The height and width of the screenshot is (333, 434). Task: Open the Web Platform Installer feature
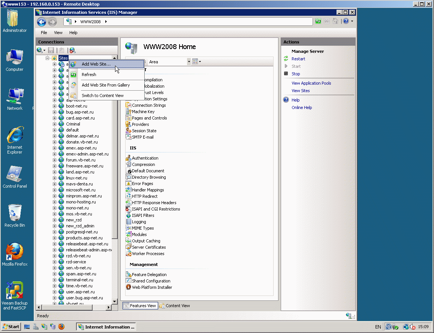click(x=149, y=287)
